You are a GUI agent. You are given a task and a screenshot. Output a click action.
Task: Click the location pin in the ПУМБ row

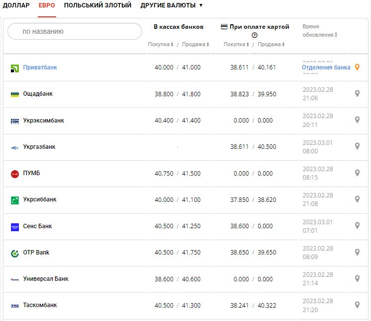pyautogui.click(x=357, y=173)
